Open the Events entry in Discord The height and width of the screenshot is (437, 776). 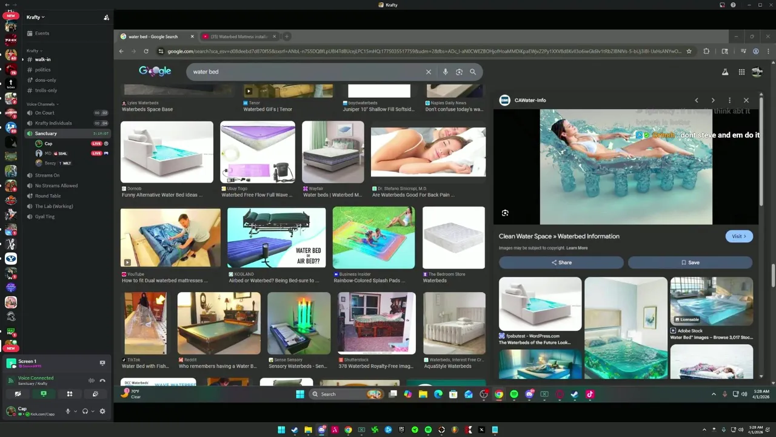point(42,33)
